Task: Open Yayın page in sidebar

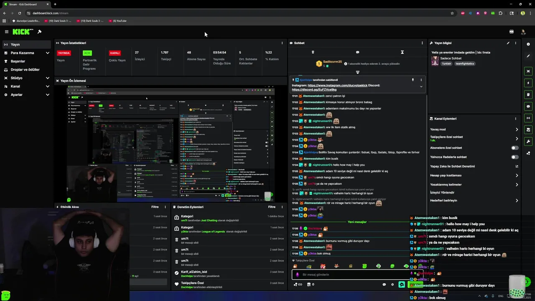Action: pos(27,44)
